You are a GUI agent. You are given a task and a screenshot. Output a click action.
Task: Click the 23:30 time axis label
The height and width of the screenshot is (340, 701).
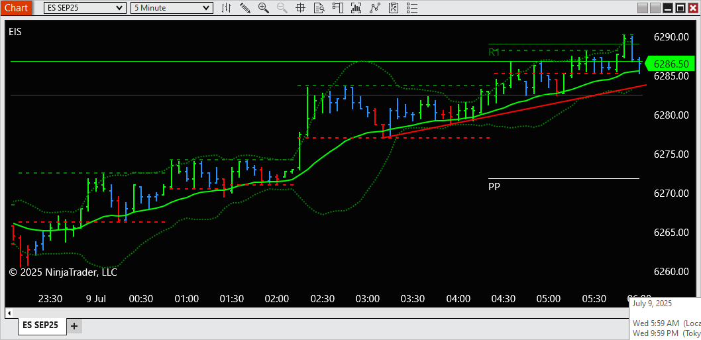pyautogui.click(x=50, y=298)
